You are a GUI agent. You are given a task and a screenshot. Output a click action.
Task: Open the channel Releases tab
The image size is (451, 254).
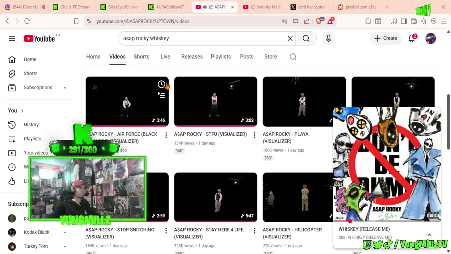[x=192, y=57]
